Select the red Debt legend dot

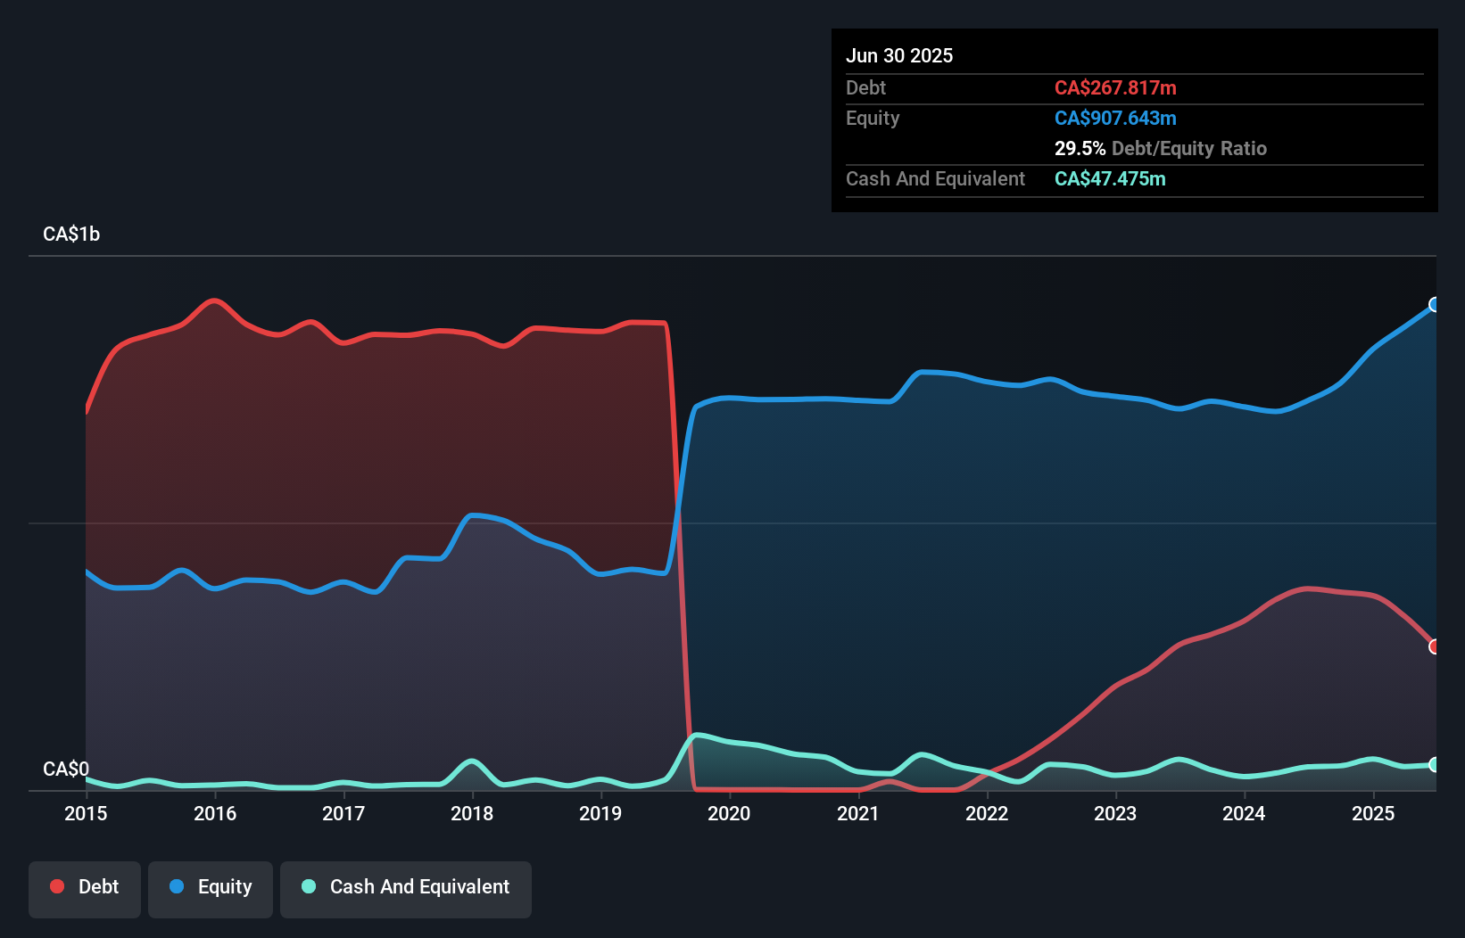tap(55, 886)
